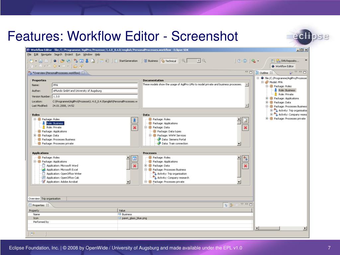The width and height of the screenshot is (340, 255).
Task: Toggle the Business view mode button
Action: [x=151, y=61]
